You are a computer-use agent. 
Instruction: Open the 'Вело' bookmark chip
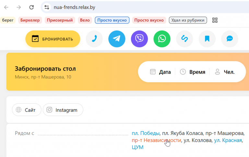(x=85, y=20)
